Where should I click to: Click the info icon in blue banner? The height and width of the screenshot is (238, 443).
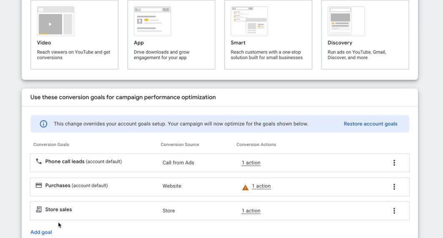click(43, 124)
